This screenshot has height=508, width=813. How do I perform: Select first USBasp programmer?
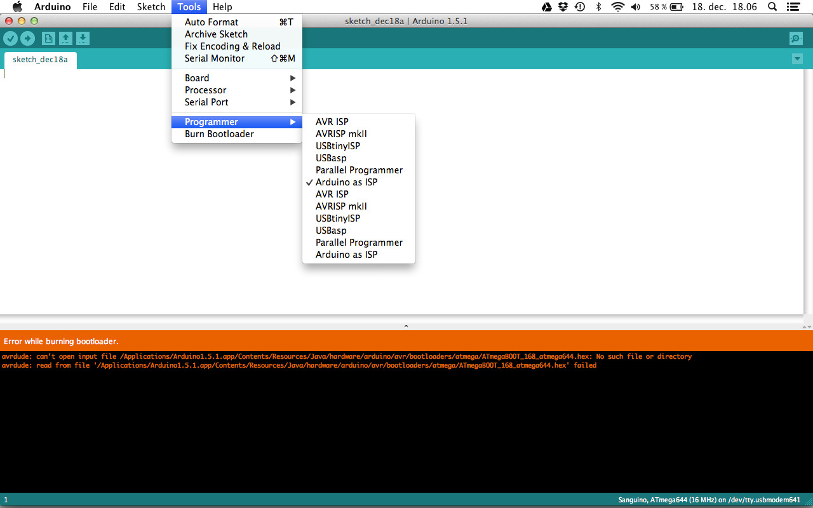coord(359,158)
